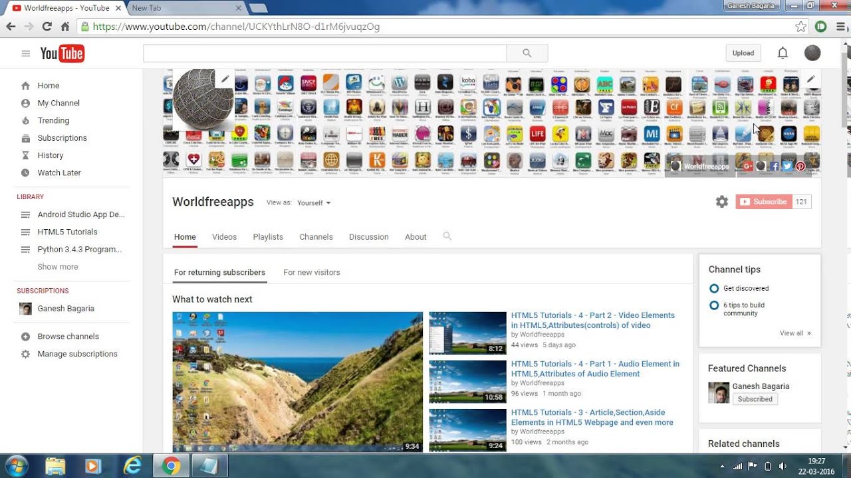Show hidden system tray icons
851x478 pixels.
[x=722, y=466]
